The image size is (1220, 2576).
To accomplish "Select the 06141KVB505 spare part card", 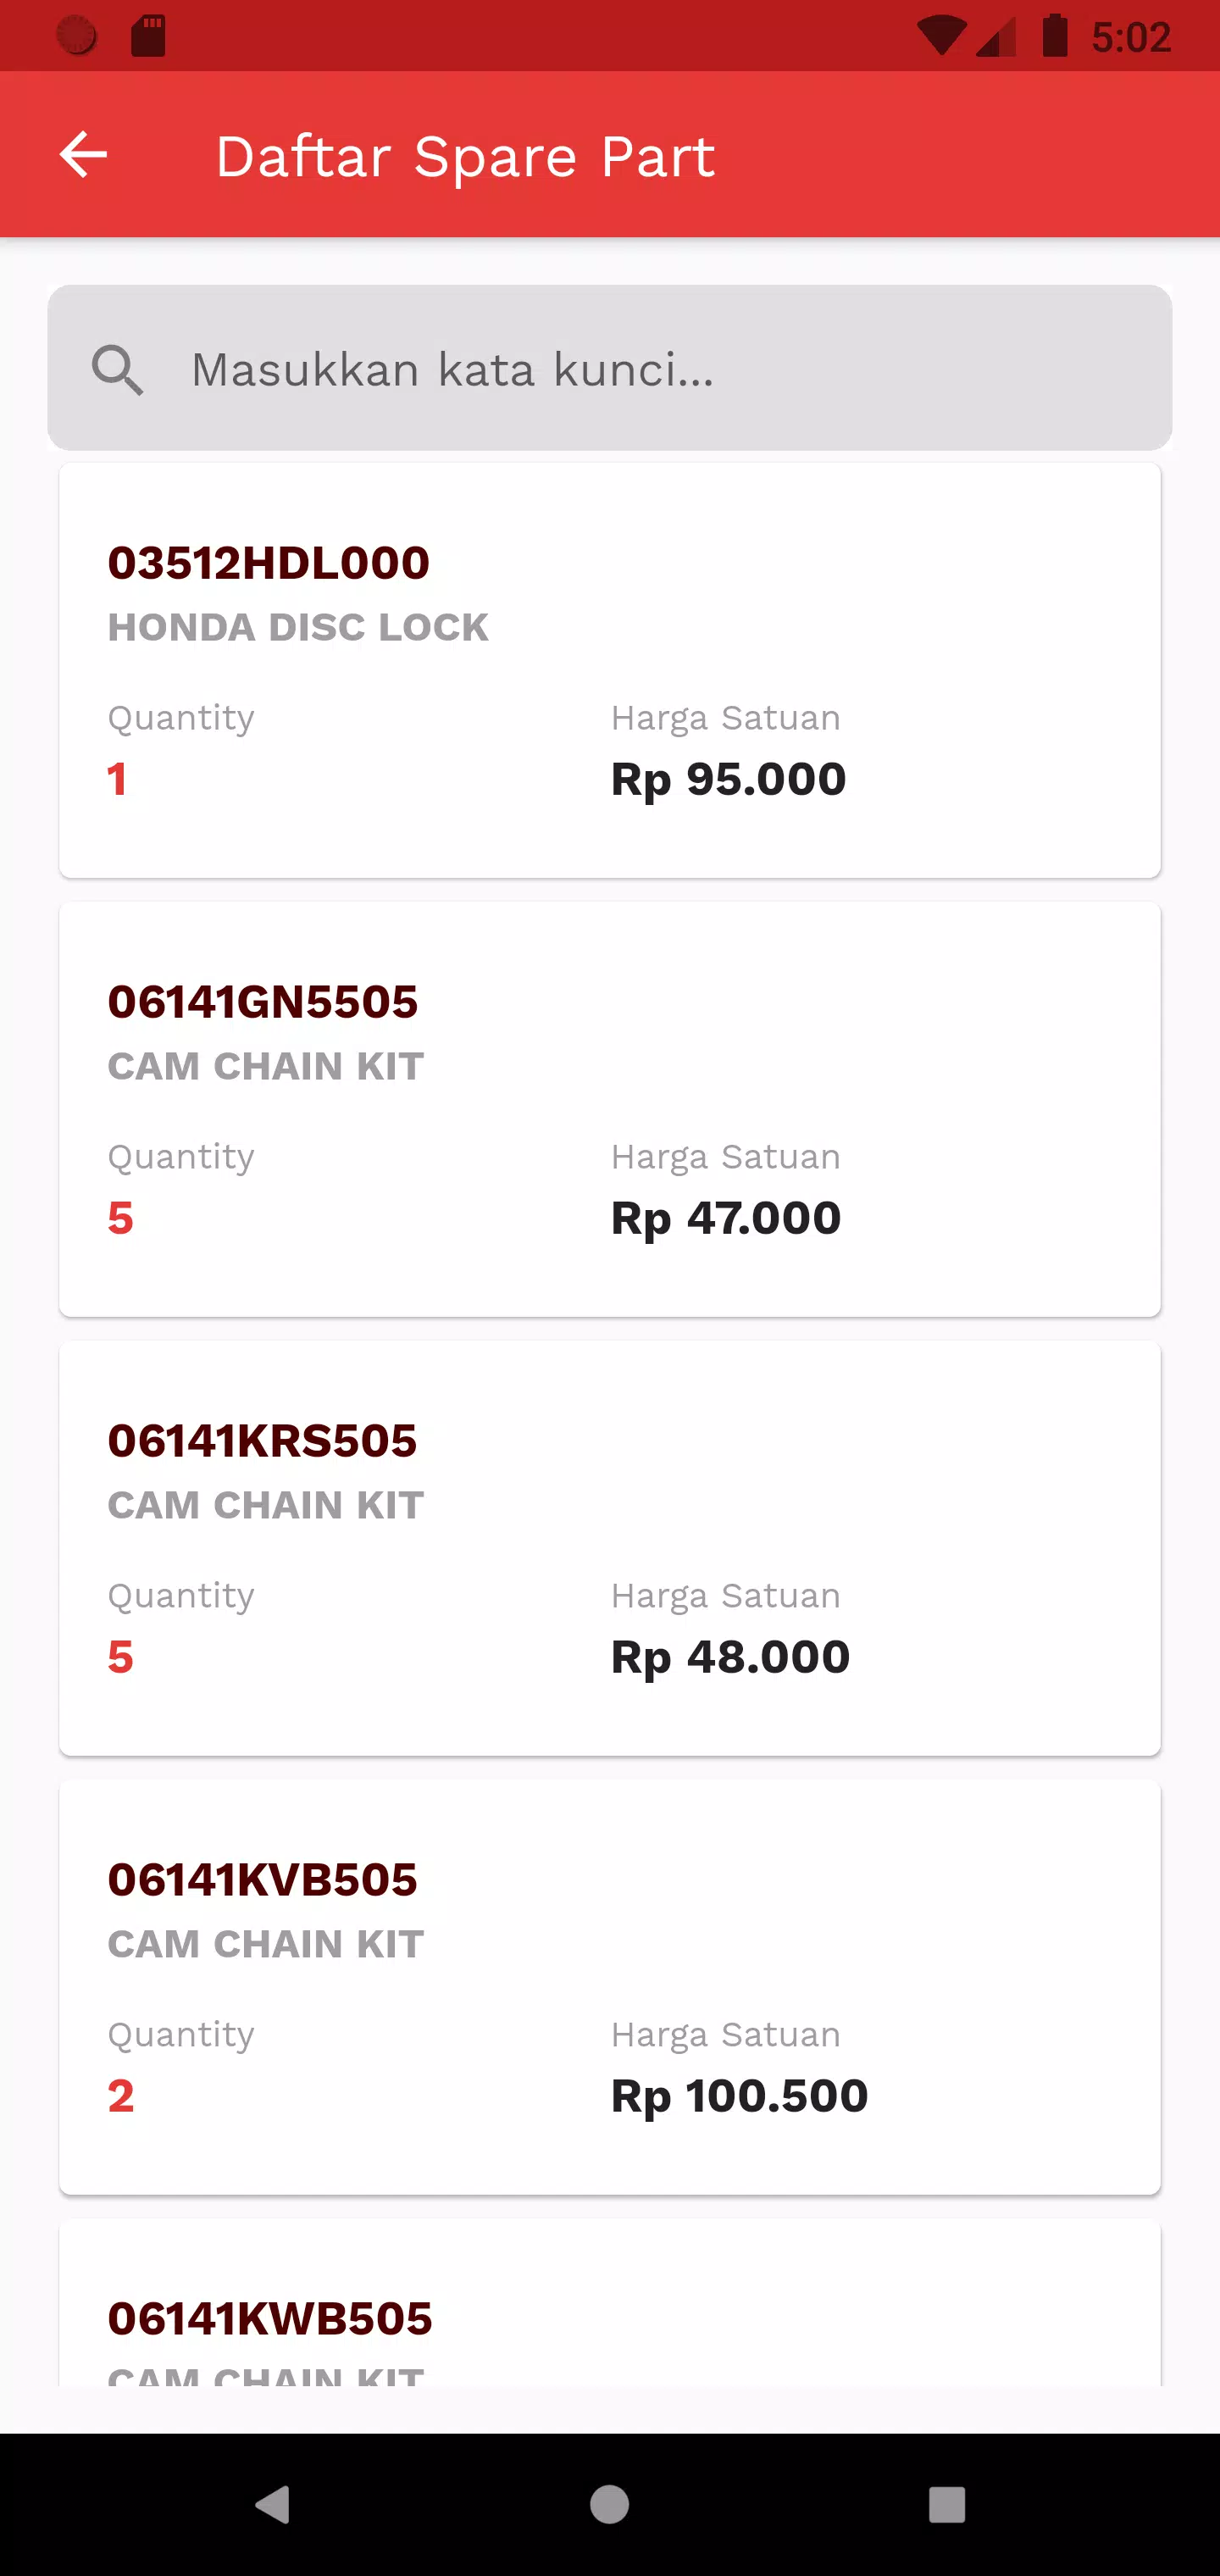I will tap(610, 1987).
